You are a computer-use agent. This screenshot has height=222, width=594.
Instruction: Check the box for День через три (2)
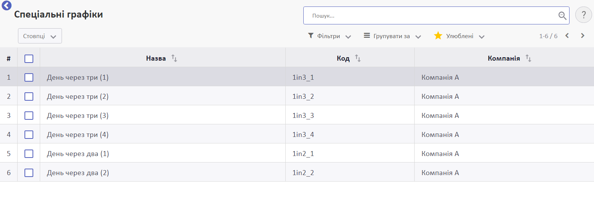(29, 97)
